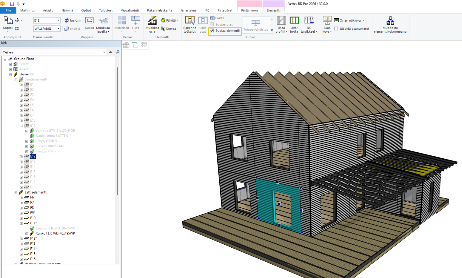Click the NC tarvikkeet icon
This screenshot has width=462, height=278.
click(309, 21)
